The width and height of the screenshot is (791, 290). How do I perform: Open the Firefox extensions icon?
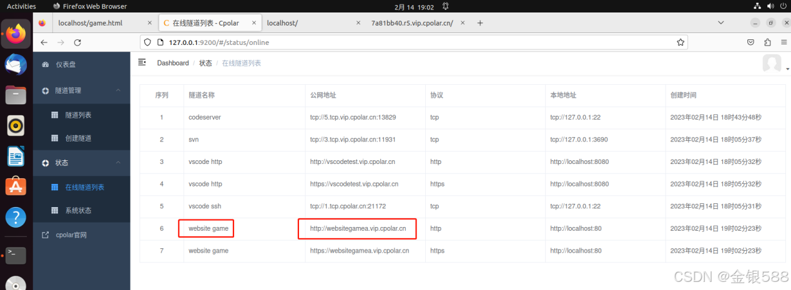[x=767, y=42]
